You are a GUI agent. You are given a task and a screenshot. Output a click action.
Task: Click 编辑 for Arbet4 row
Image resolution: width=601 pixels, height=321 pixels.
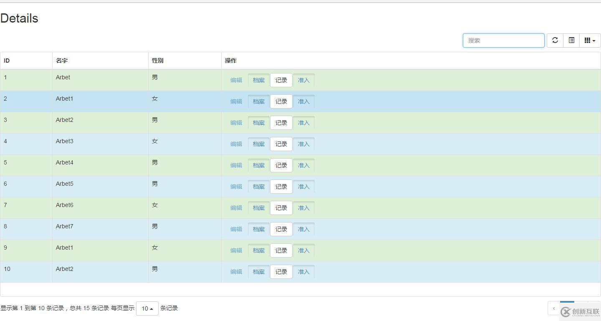coord(236,165)
